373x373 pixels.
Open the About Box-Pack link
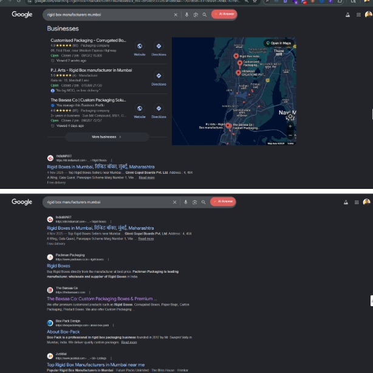(63, 332)
